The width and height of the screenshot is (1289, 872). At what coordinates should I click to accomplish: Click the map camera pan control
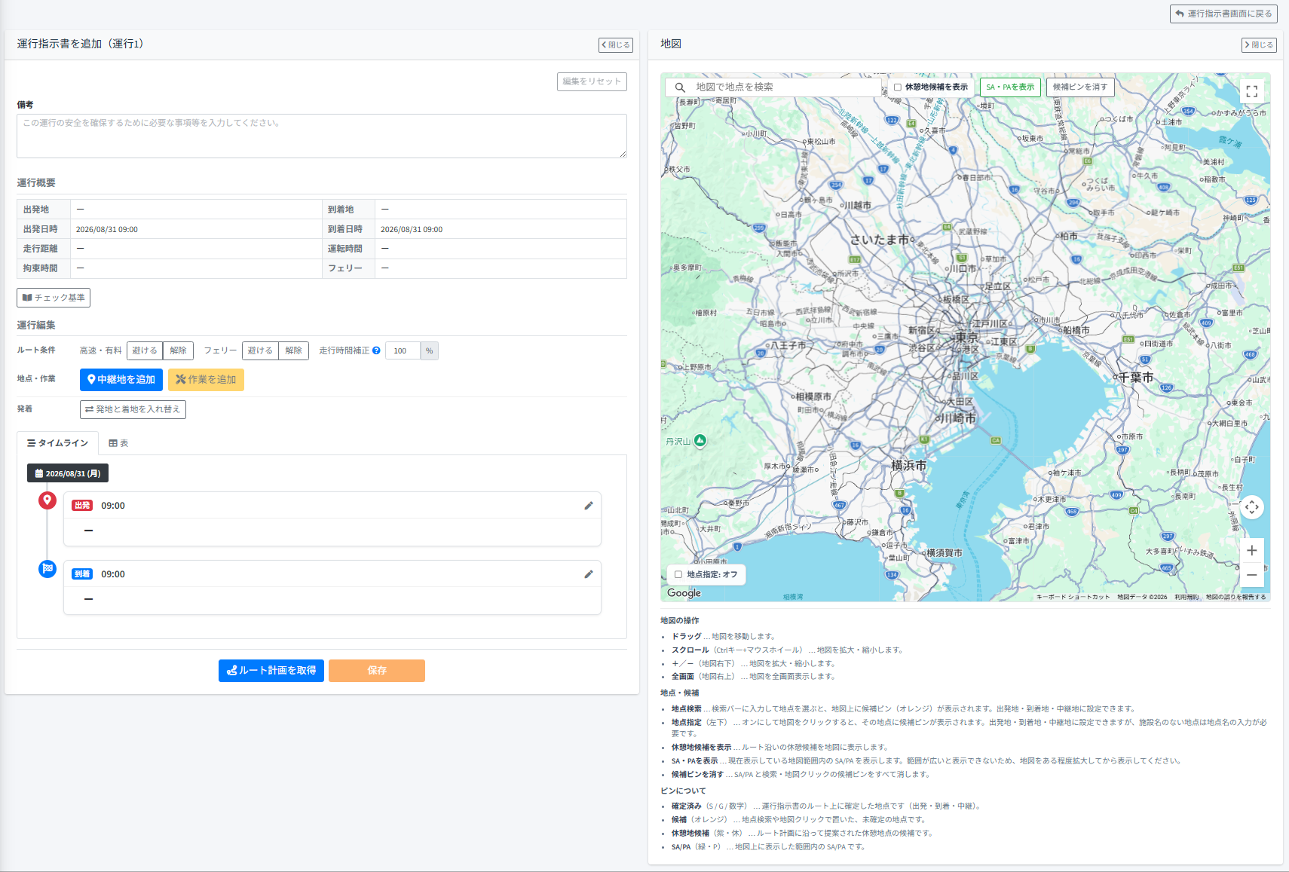click(1252, 507)
